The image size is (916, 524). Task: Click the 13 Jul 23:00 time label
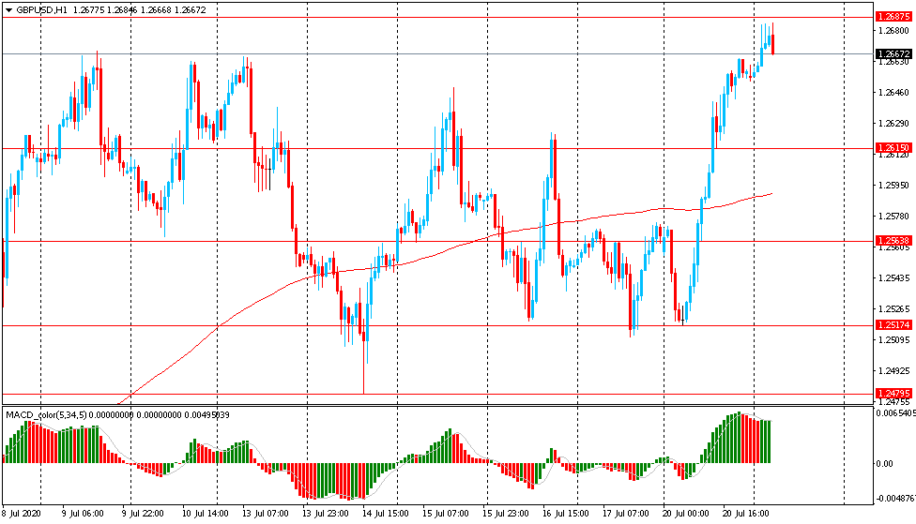point(326,514)
